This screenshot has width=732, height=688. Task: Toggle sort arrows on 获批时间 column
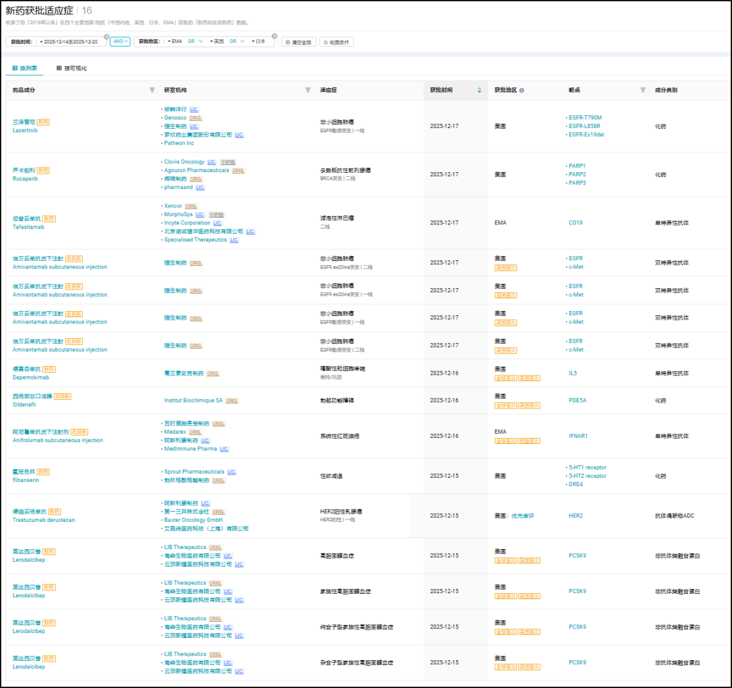(x=479, y=90)
